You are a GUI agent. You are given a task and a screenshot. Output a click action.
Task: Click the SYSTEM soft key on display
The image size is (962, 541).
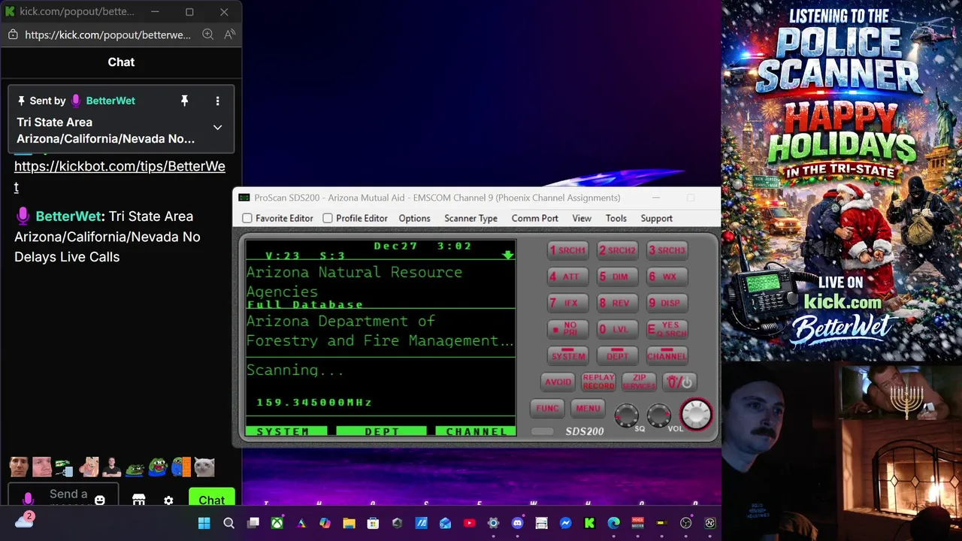pyautogui.click(x=286, y=431)
